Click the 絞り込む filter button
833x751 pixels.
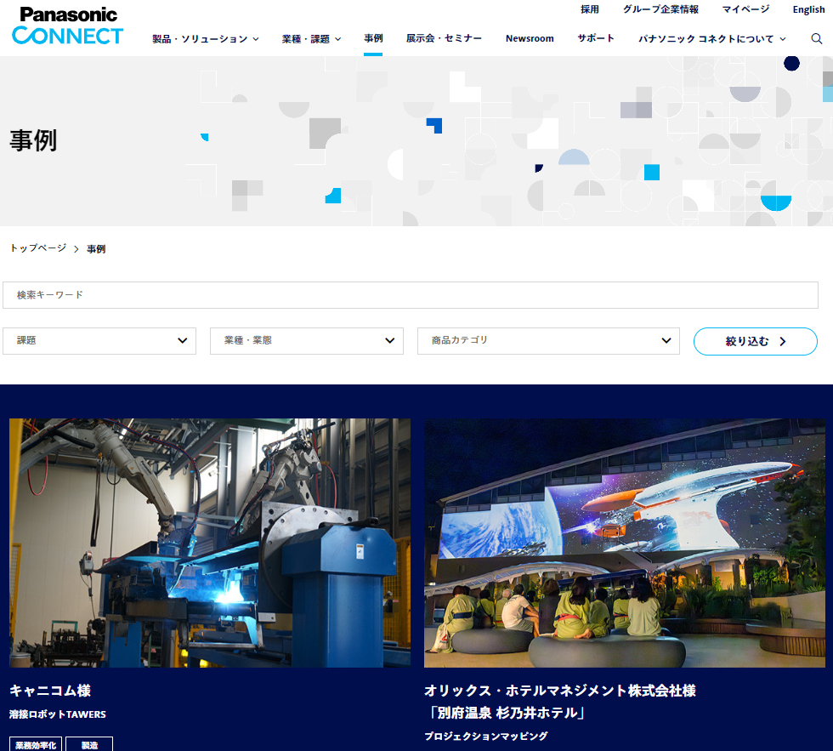(x=755, y=341)
